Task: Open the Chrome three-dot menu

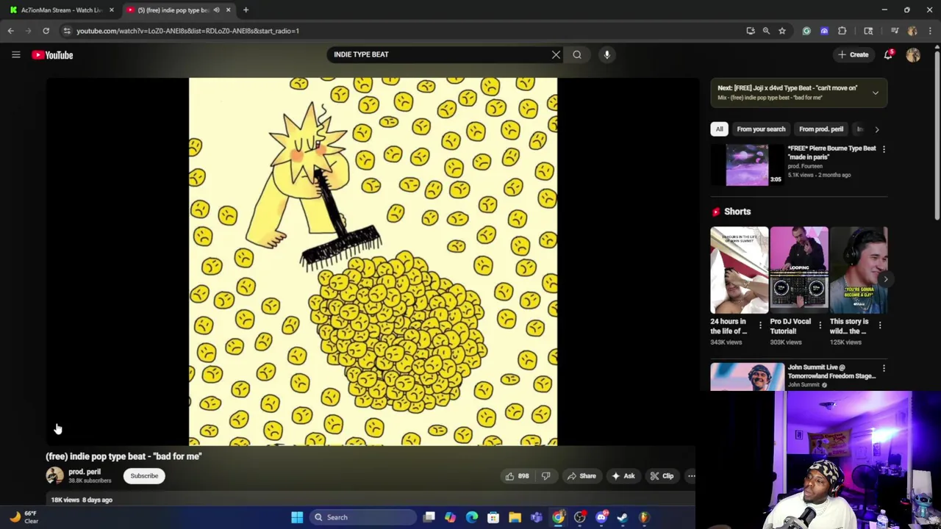Action: pyautogui.click(x=930, y=31)
